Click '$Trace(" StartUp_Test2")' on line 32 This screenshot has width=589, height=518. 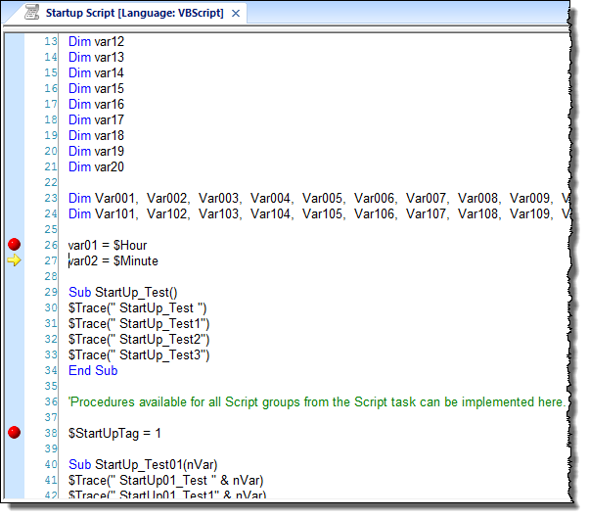point(139,340)
